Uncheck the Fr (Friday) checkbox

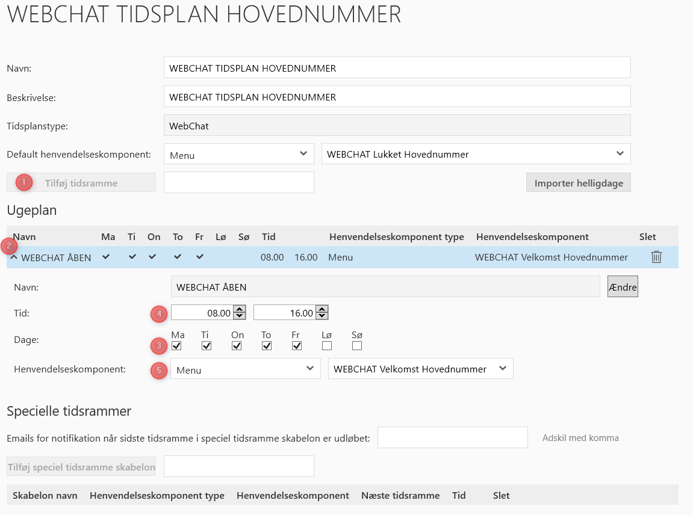[x=297, y=346]
